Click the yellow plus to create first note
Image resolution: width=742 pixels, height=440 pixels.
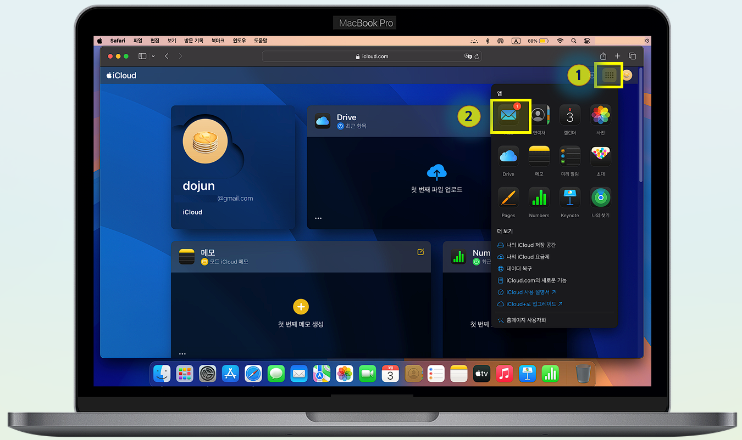(301, 306)
